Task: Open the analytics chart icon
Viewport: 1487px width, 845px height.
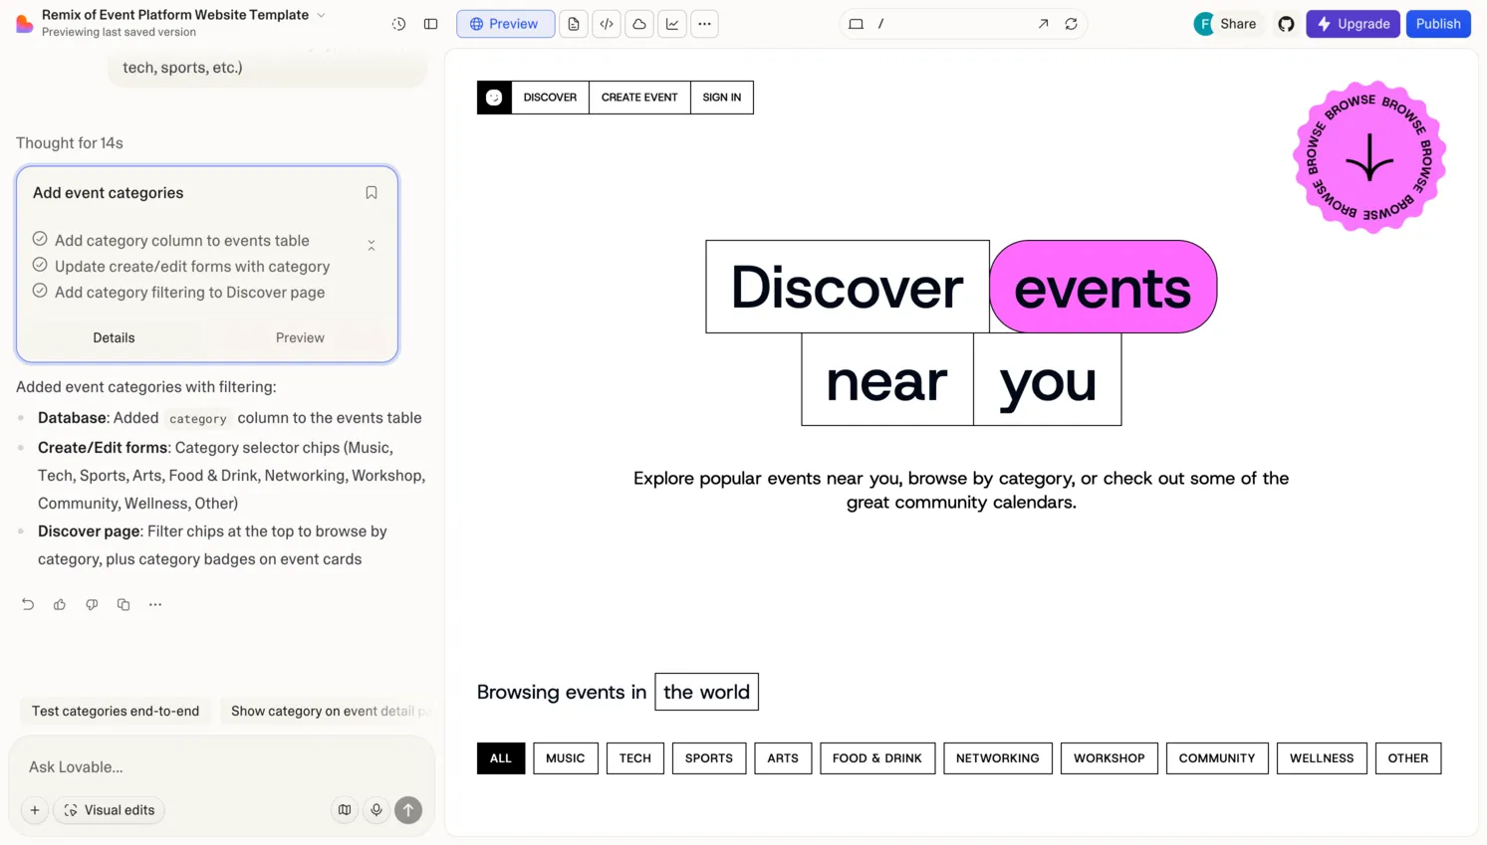Action: pyautogui.click(x=672, y=24)
